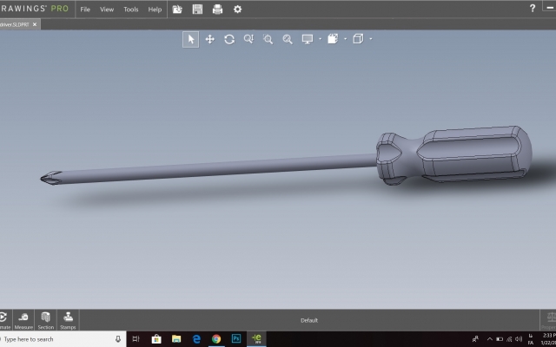The image size is (556, 347).
Task: Open the People icon in system tray
Action: pos(475,339)
